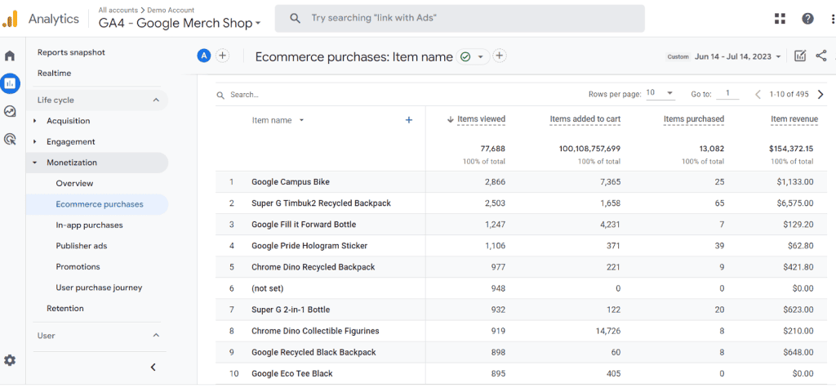Screen dimensions: 836x388
Task: Select Chrome Dino Collectible Figurines
Action: click(x=316, y=331)
